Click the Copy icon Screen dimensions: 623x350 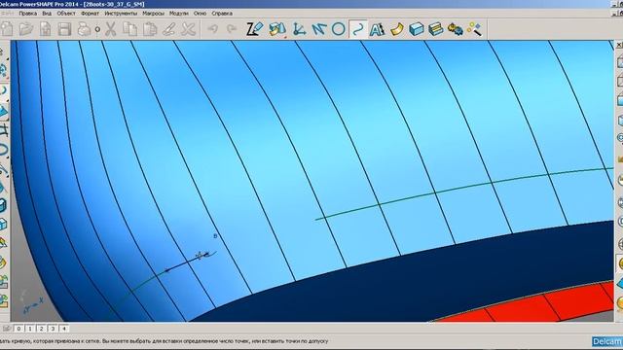pos(129,29)
